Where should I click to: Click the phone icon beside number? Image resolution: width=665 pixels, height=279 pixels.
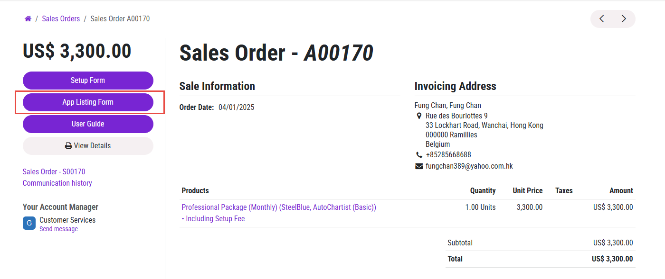click(x=419, y=155)
